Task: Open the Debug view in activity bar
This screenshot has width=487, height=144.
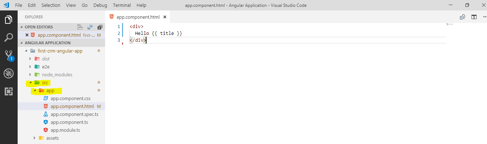Action: [x=9, y=73]
